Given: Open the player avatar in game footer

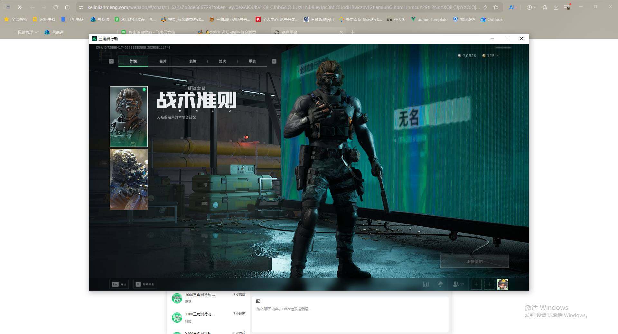Looking at the screenshot, I should pyautogui.click(x=503, y=284).
